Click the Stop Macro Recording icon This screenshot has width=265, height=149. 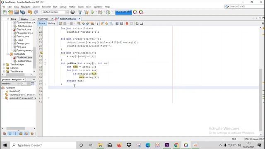[132, 24]
